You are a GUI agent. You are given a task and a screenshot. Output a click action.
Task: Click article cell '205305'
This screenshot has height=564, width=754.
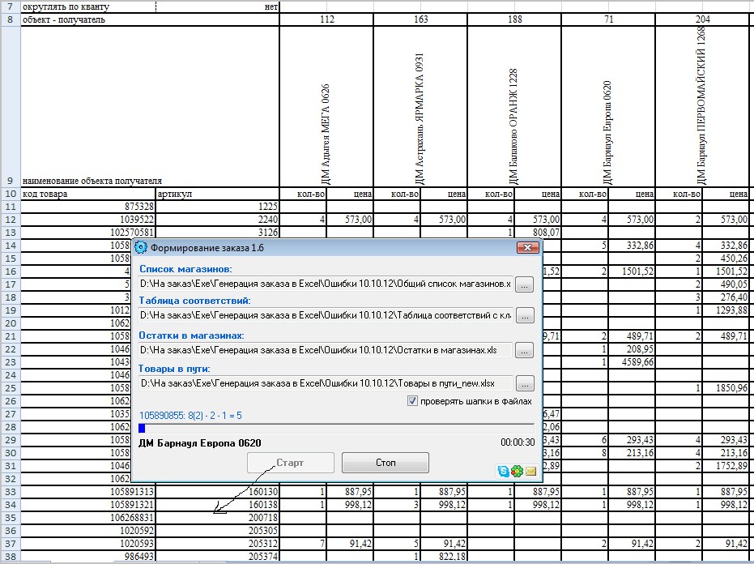point(218,532)
